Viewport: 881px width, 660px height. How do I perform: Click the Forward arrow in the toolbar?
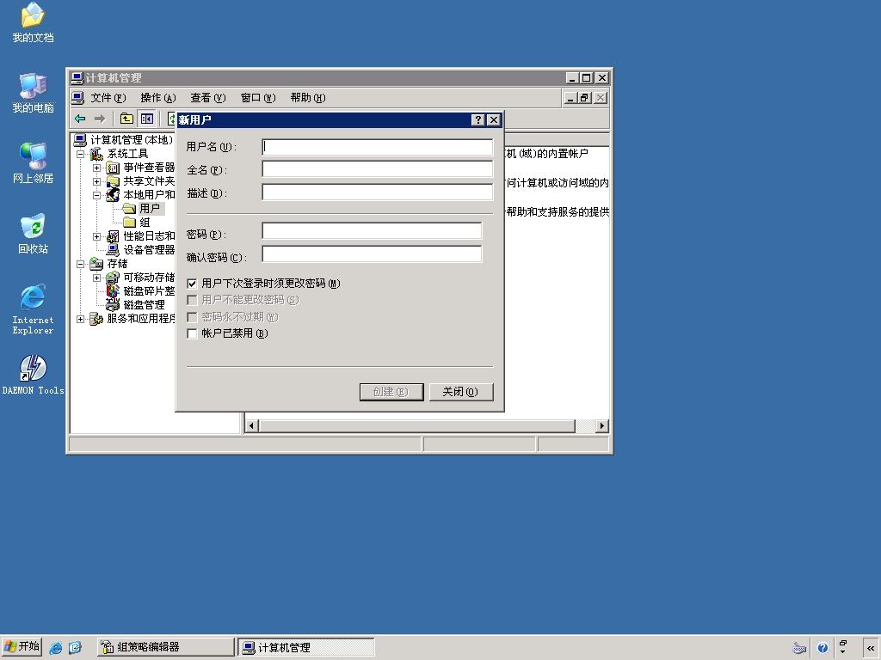point(100,119)
